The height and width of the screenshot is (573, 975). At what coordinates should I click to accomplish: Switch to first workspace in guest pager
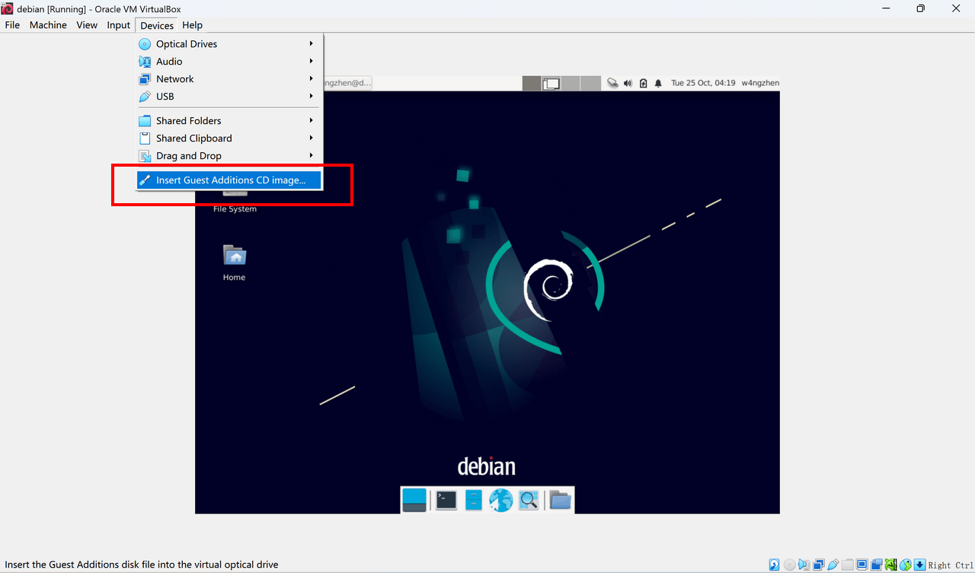532,83
